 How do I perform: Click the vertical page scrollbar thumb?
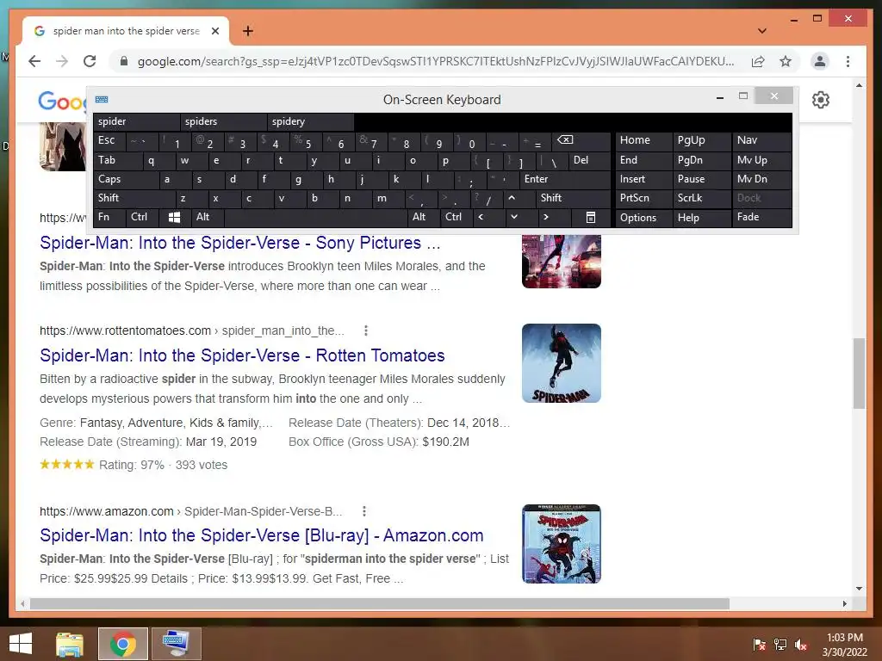click(x=859, y=374)
